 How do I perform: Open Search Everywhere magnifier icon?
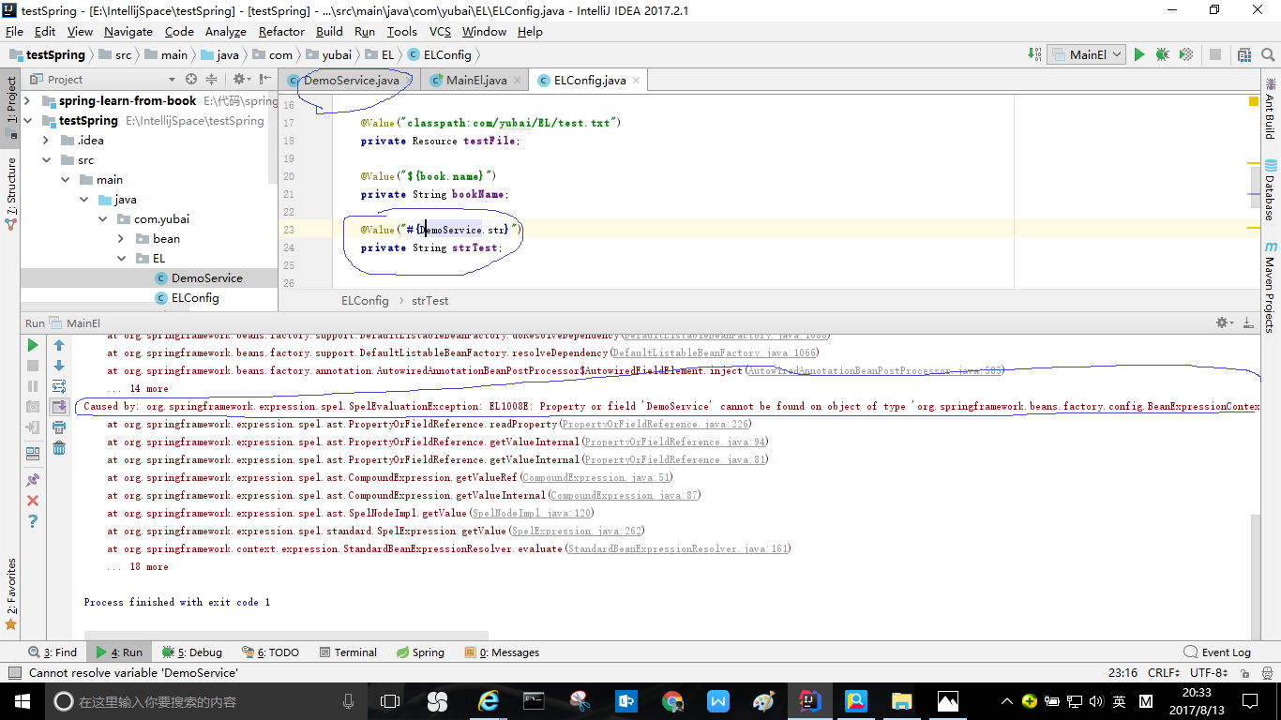(1267, 55)
